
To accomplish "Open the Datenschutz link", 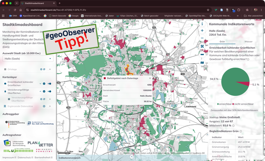I will [x=25, y=158].
